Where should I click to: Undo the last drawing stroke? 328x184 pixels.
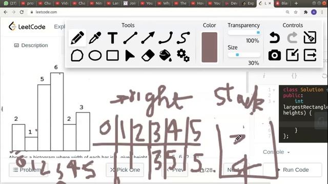tap(275, 37)
